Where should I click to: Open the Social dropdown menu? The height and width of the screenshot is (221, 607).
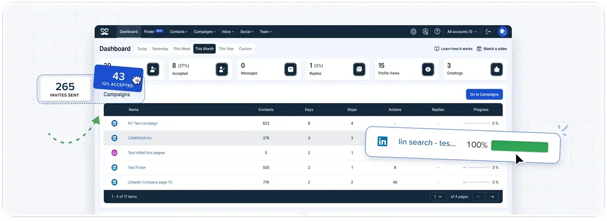pos(247,31)
